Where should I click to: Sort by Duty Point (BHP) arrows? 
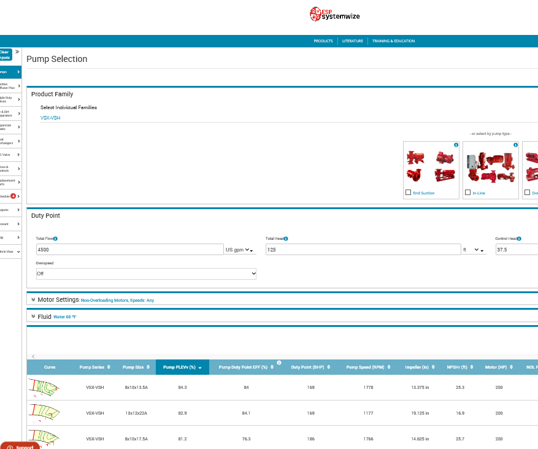[329, 367]
